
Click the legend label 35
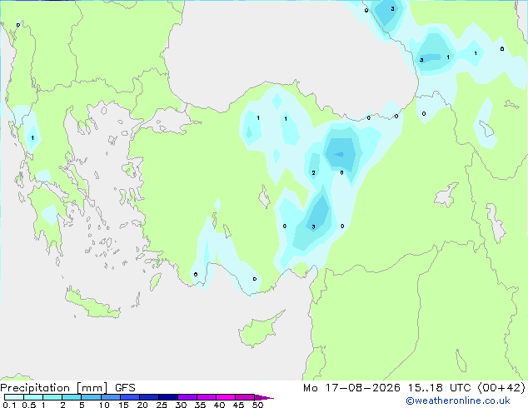[x=200, y=405]
